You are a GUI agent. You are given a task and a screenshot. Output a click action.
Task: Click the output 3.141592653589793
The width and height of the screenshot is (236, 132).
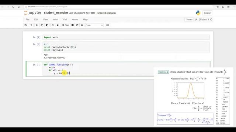[x=55, y=58]
